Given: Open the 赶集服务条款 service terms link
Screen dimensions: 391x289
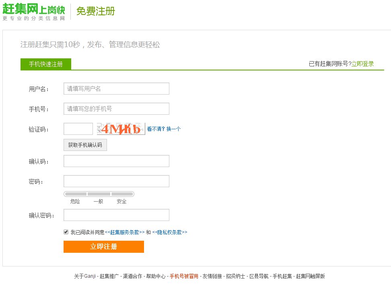Looking at the screenshot, I should pyautogui.click(x=126, y=232).
